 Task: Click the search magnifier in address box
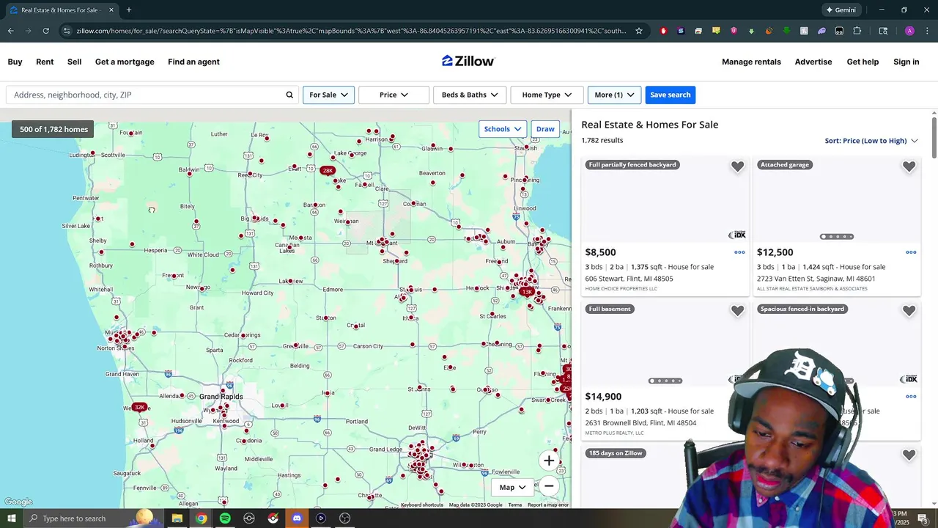click(x=289, y=95)
